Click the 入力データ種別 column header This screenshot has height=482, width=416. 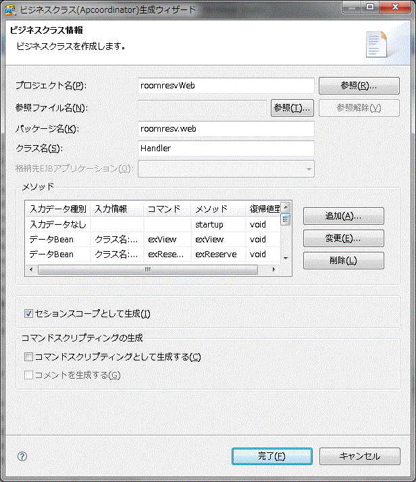click(x=58, y=209)
